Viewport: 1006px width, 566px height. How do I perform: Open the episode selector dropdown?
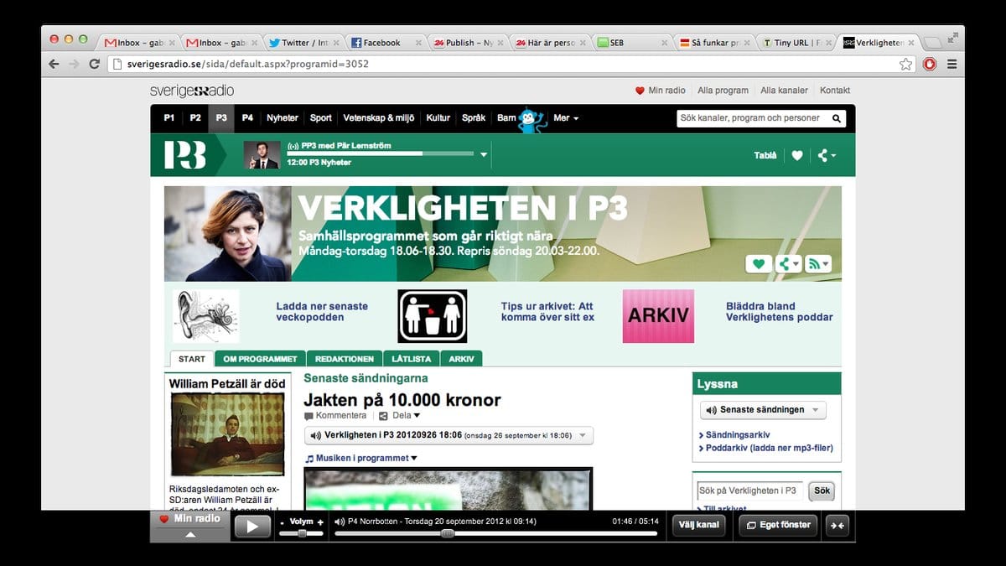click(x=449, y=436)
